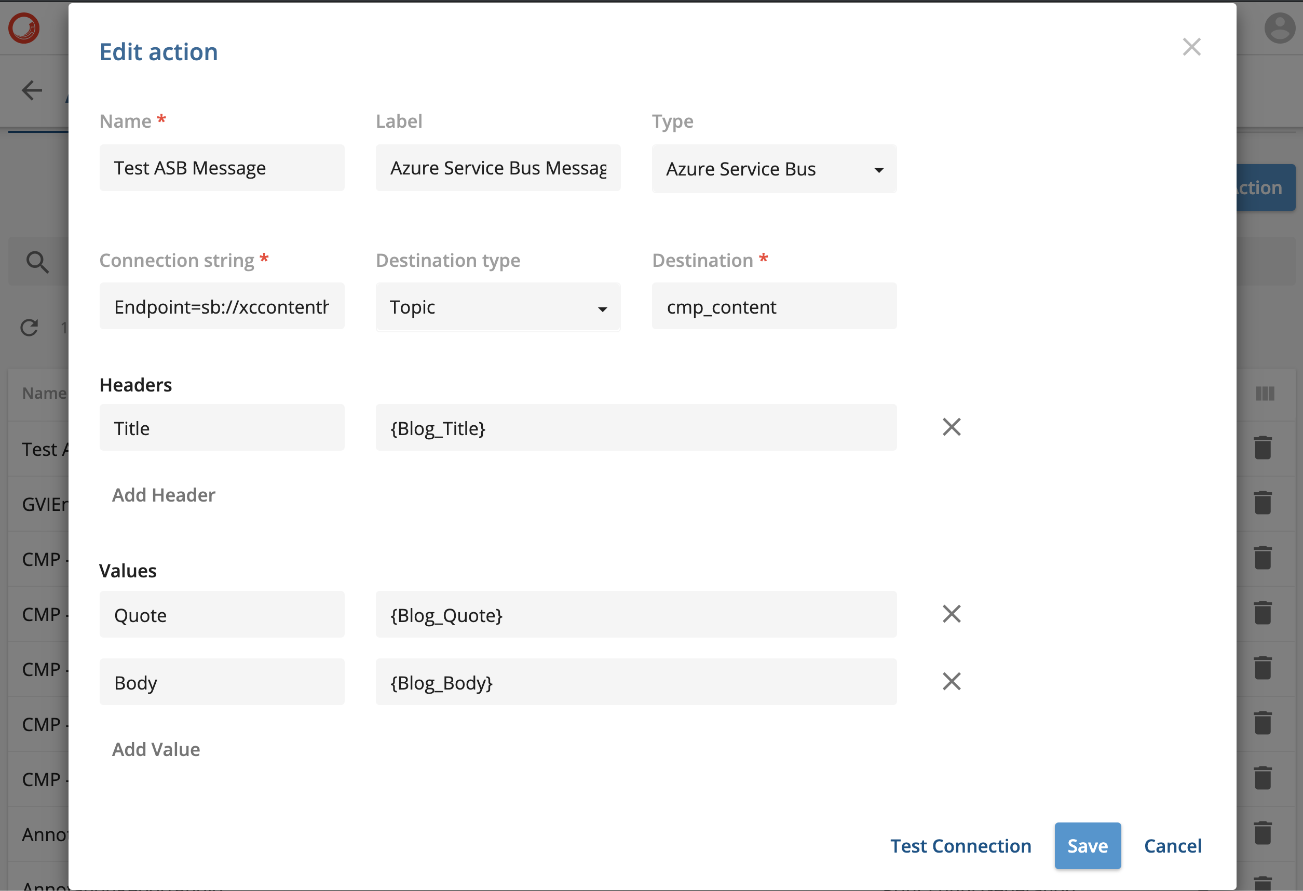Click Add Value
The width and height of the screenshot is (1303, 891).
(x=156, y=749)
